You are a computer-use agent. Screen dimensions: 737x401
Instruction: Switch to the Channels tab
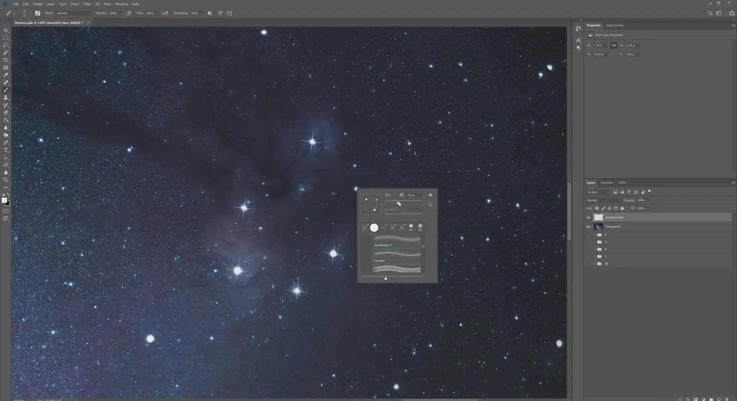click(x=606, y=182)
